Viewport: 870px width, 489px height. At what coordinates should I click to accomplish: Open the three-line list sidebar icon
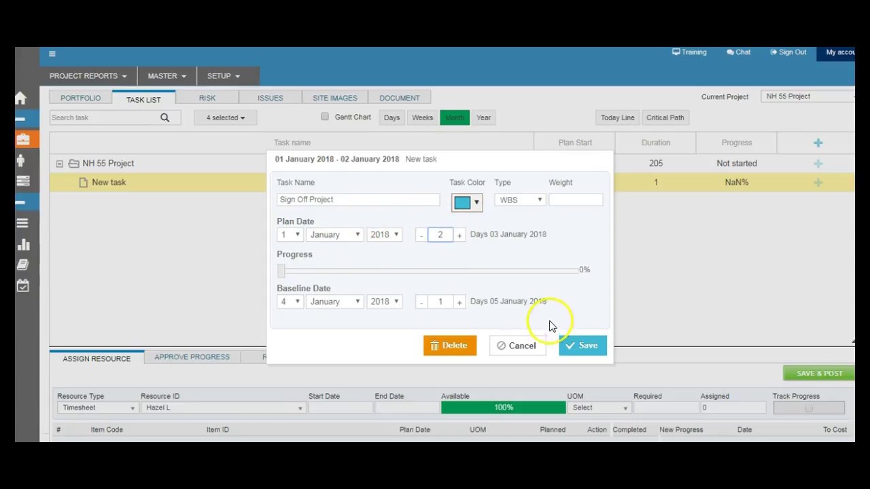pos(22,223)
